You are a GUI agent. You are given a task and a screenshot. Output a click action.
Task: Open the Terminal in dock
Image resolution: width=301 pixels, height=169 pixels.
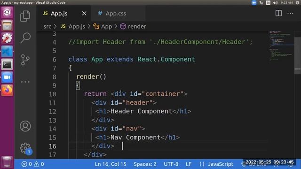7,64
